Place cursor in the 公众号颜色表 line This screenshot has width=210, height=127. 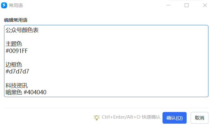[x=22, y=30]
